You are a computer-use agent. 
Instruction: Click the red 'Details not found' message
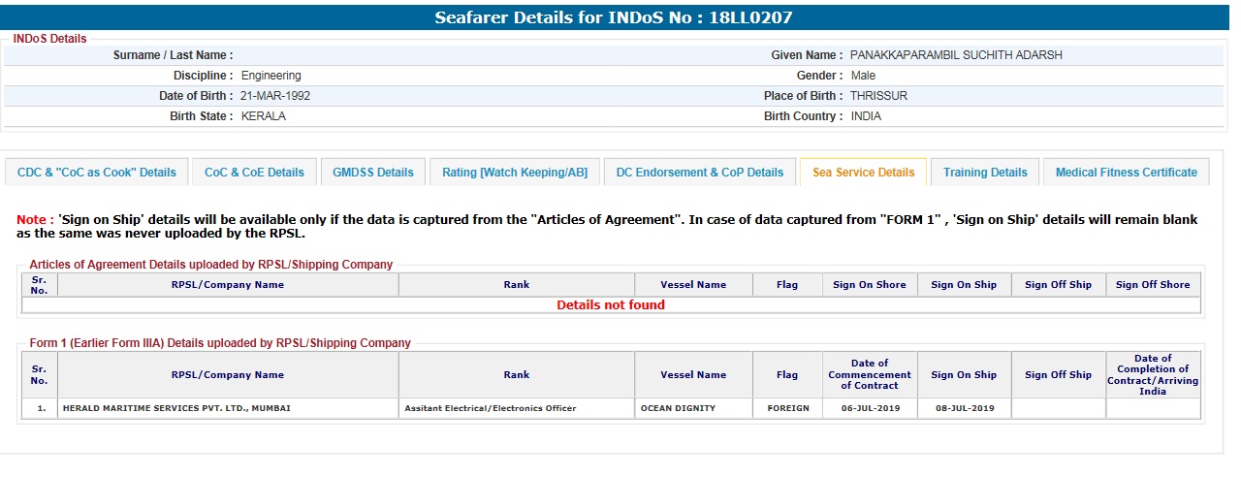[611, 305]
